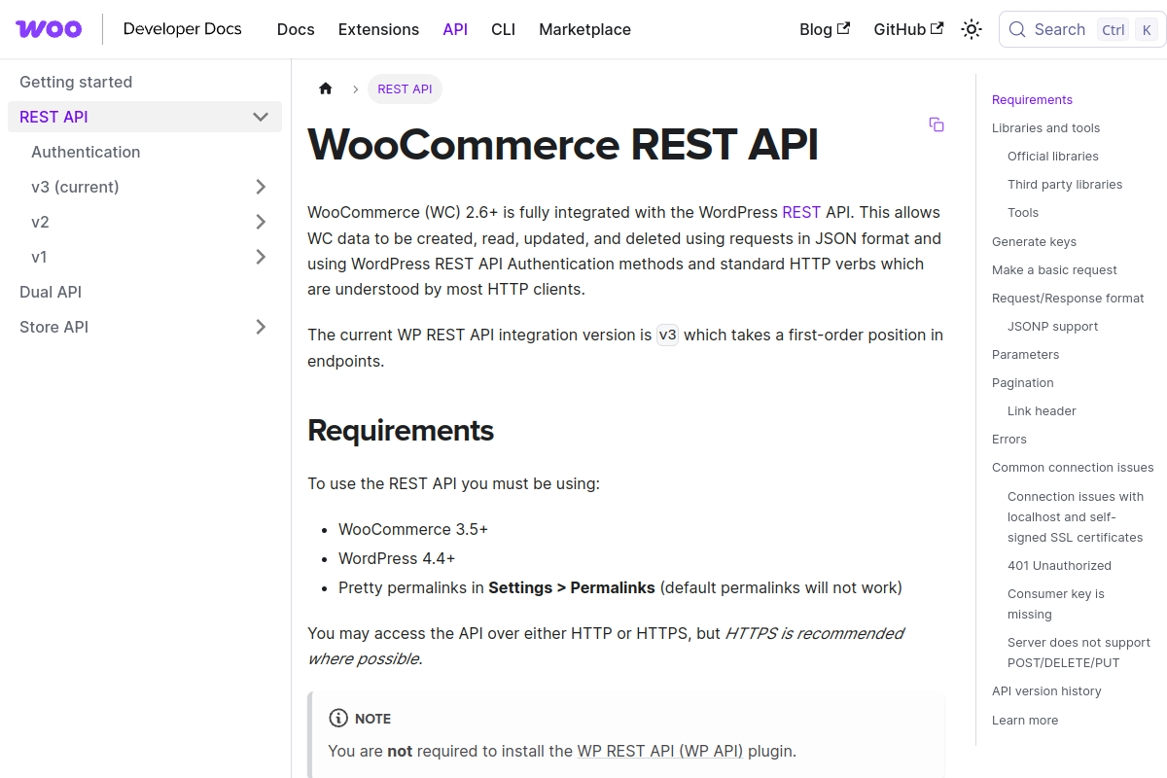Jump to Libraries and tools section
The image size is (1167, 778).
1045,127
